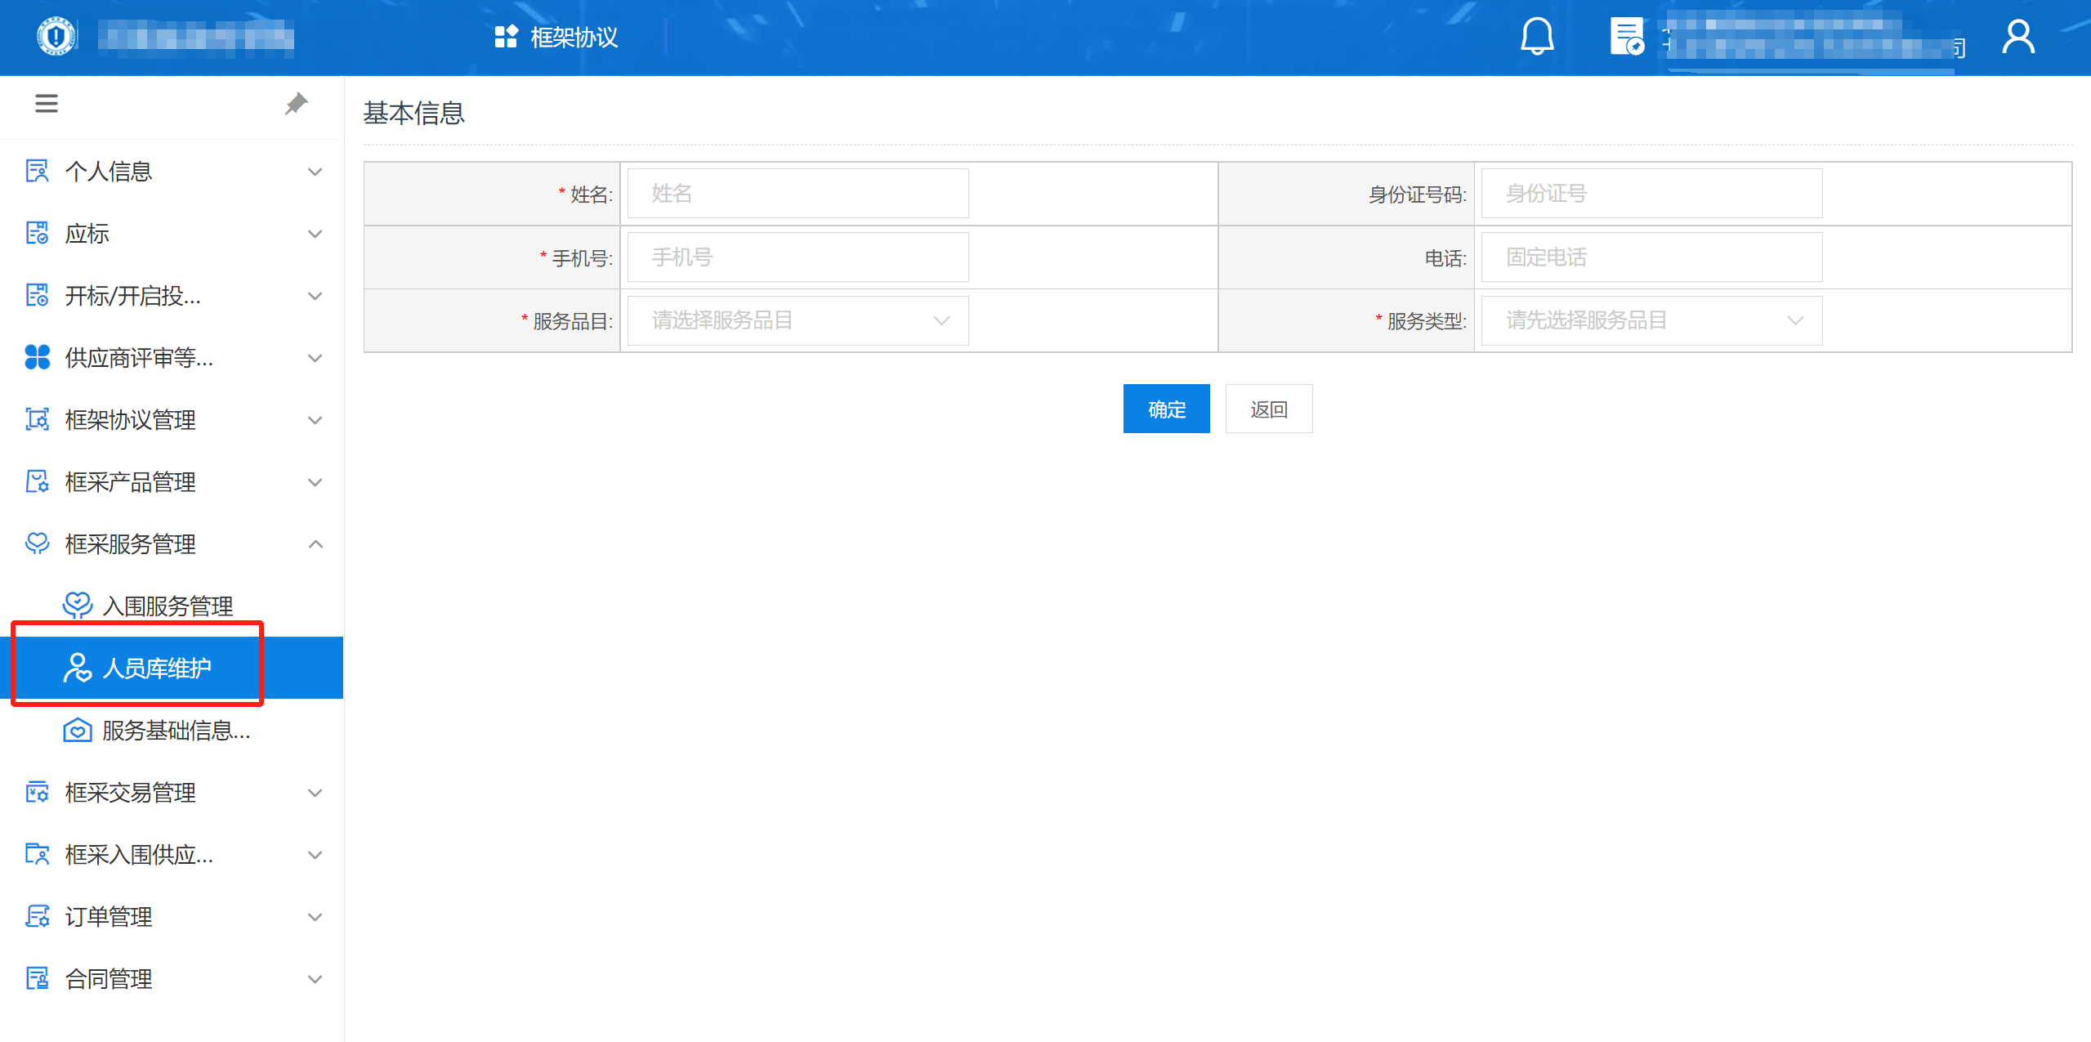Expand the 订单管理 chevron
Screen dimensions: 2091x1042
(x=315, y=917)
